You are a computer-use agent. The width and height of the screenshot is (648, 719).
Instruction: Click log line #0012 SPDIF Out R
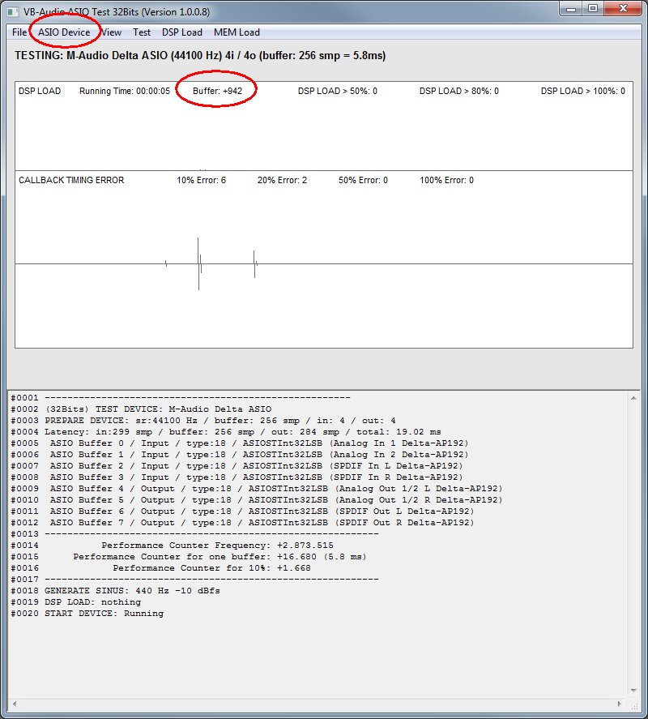pos(242,523)
